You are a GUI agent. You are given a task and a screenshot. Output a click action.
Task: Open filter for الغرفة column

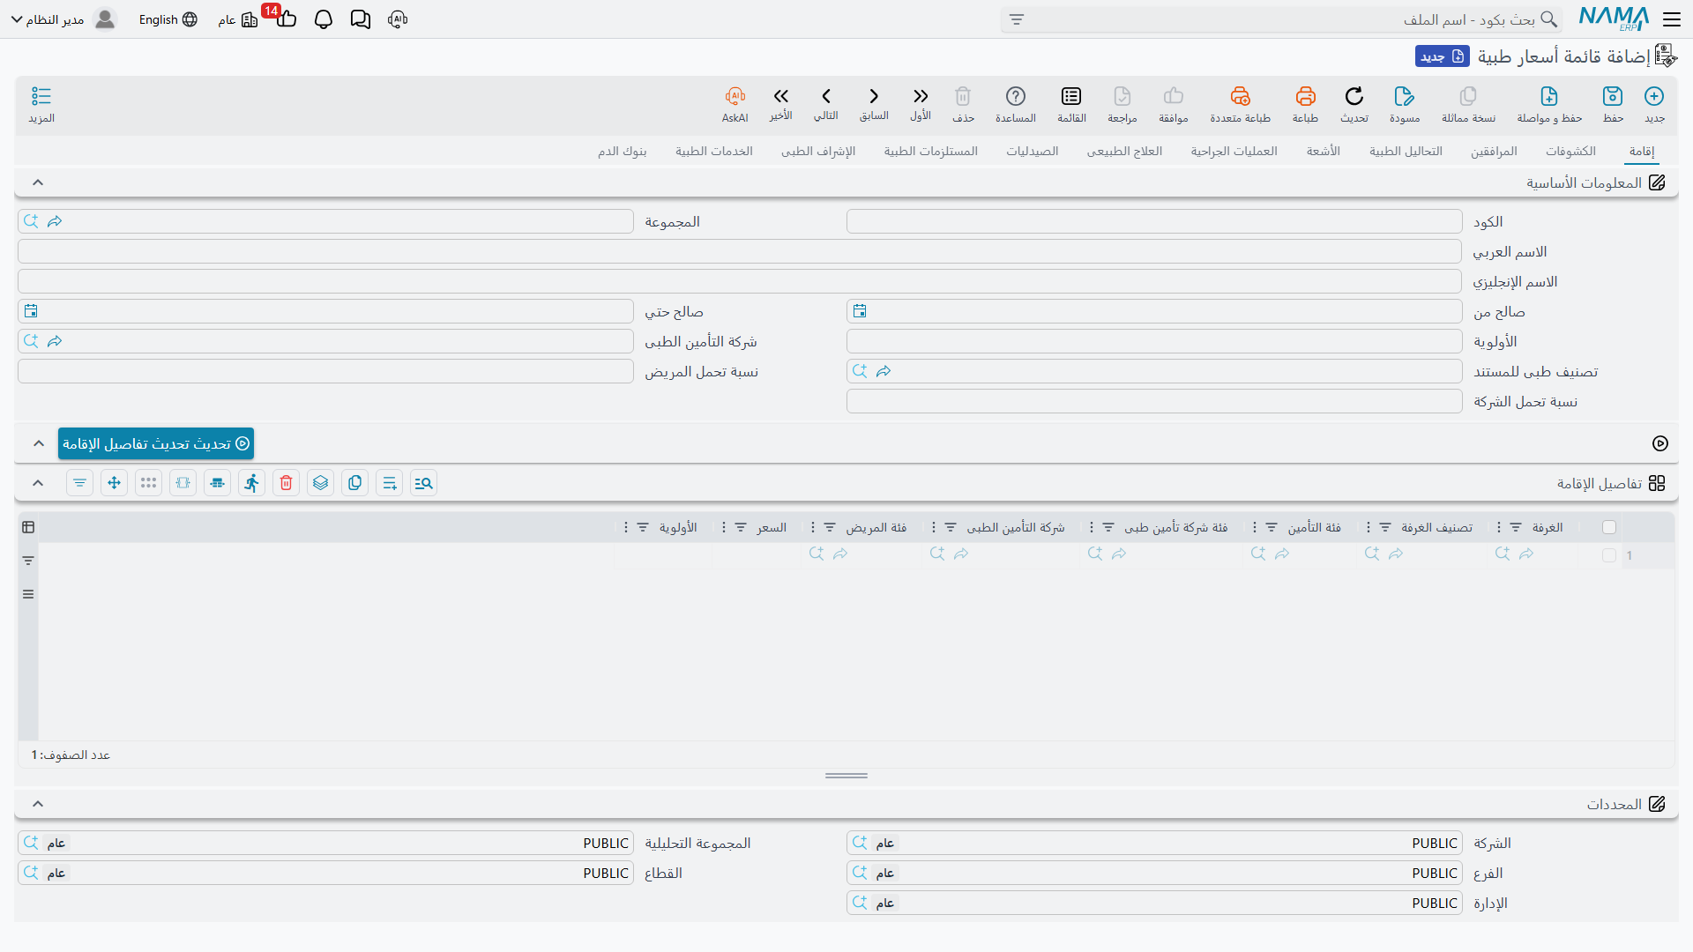[x=1516, y=527]
